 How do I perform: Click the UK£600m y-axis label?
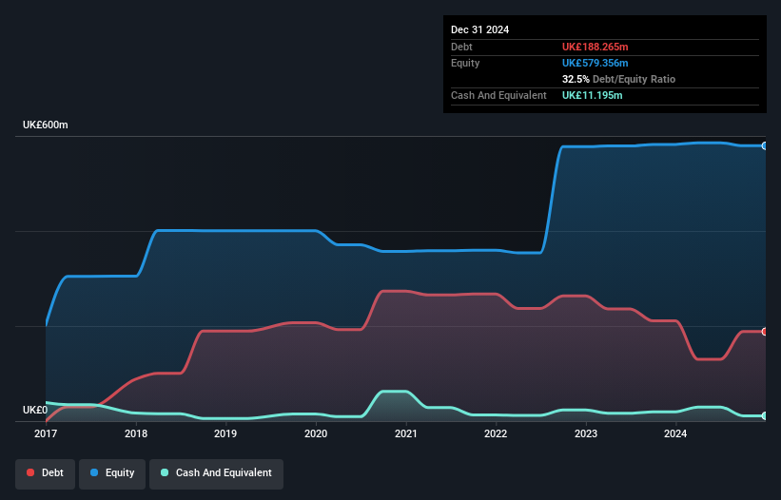pyautogui.click(x=46, y=125)
